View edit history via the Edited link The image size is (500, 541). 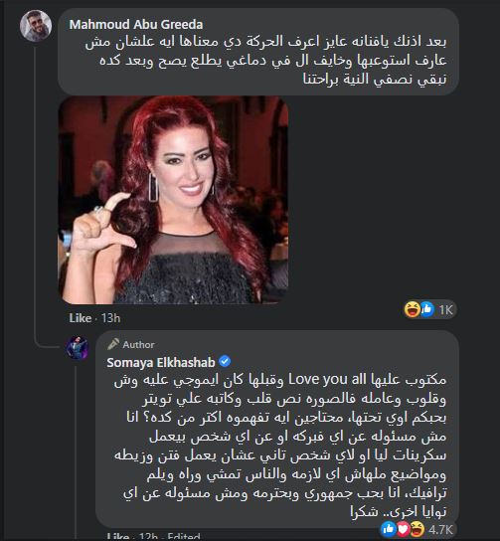click(184, 537)
